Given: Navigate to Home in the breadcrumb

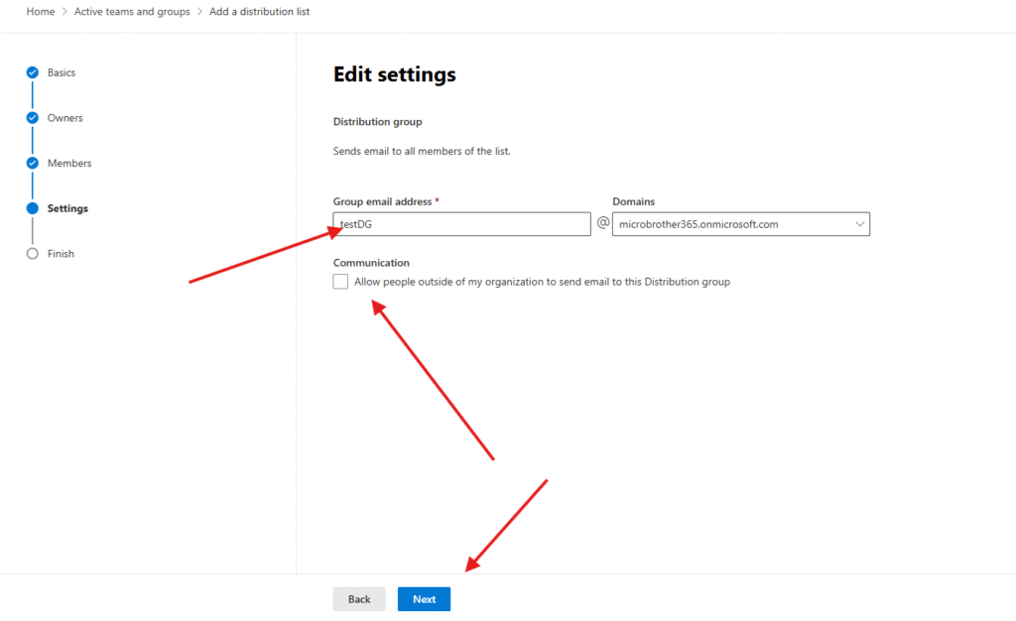Looking at the screenshot, I should click(41, 12).
